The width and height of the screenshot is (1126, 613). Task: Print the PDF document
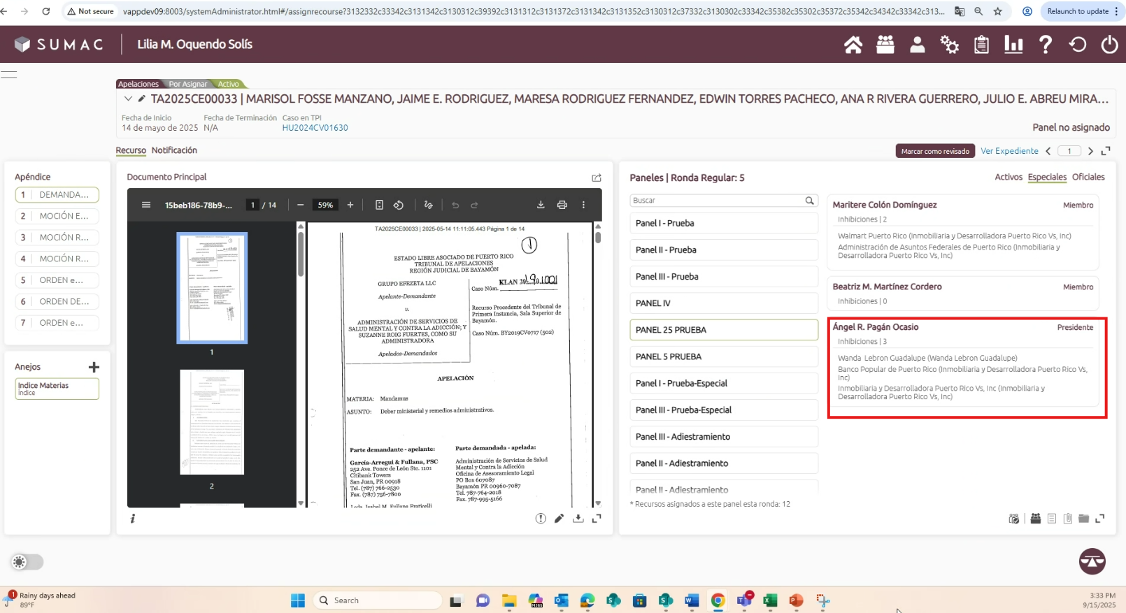562,205
